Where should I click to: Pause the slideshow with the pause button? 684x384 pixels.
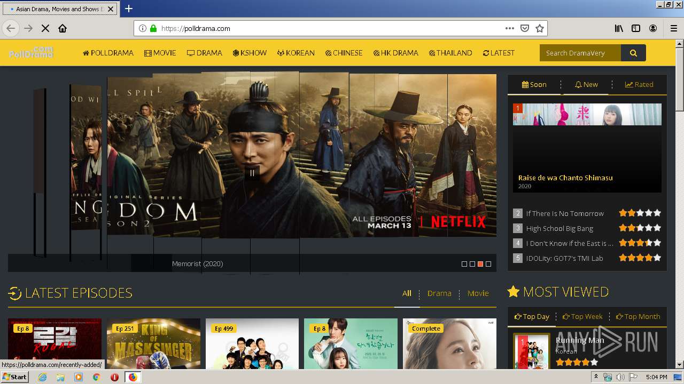pyautogui.click(x=252, y=172)
